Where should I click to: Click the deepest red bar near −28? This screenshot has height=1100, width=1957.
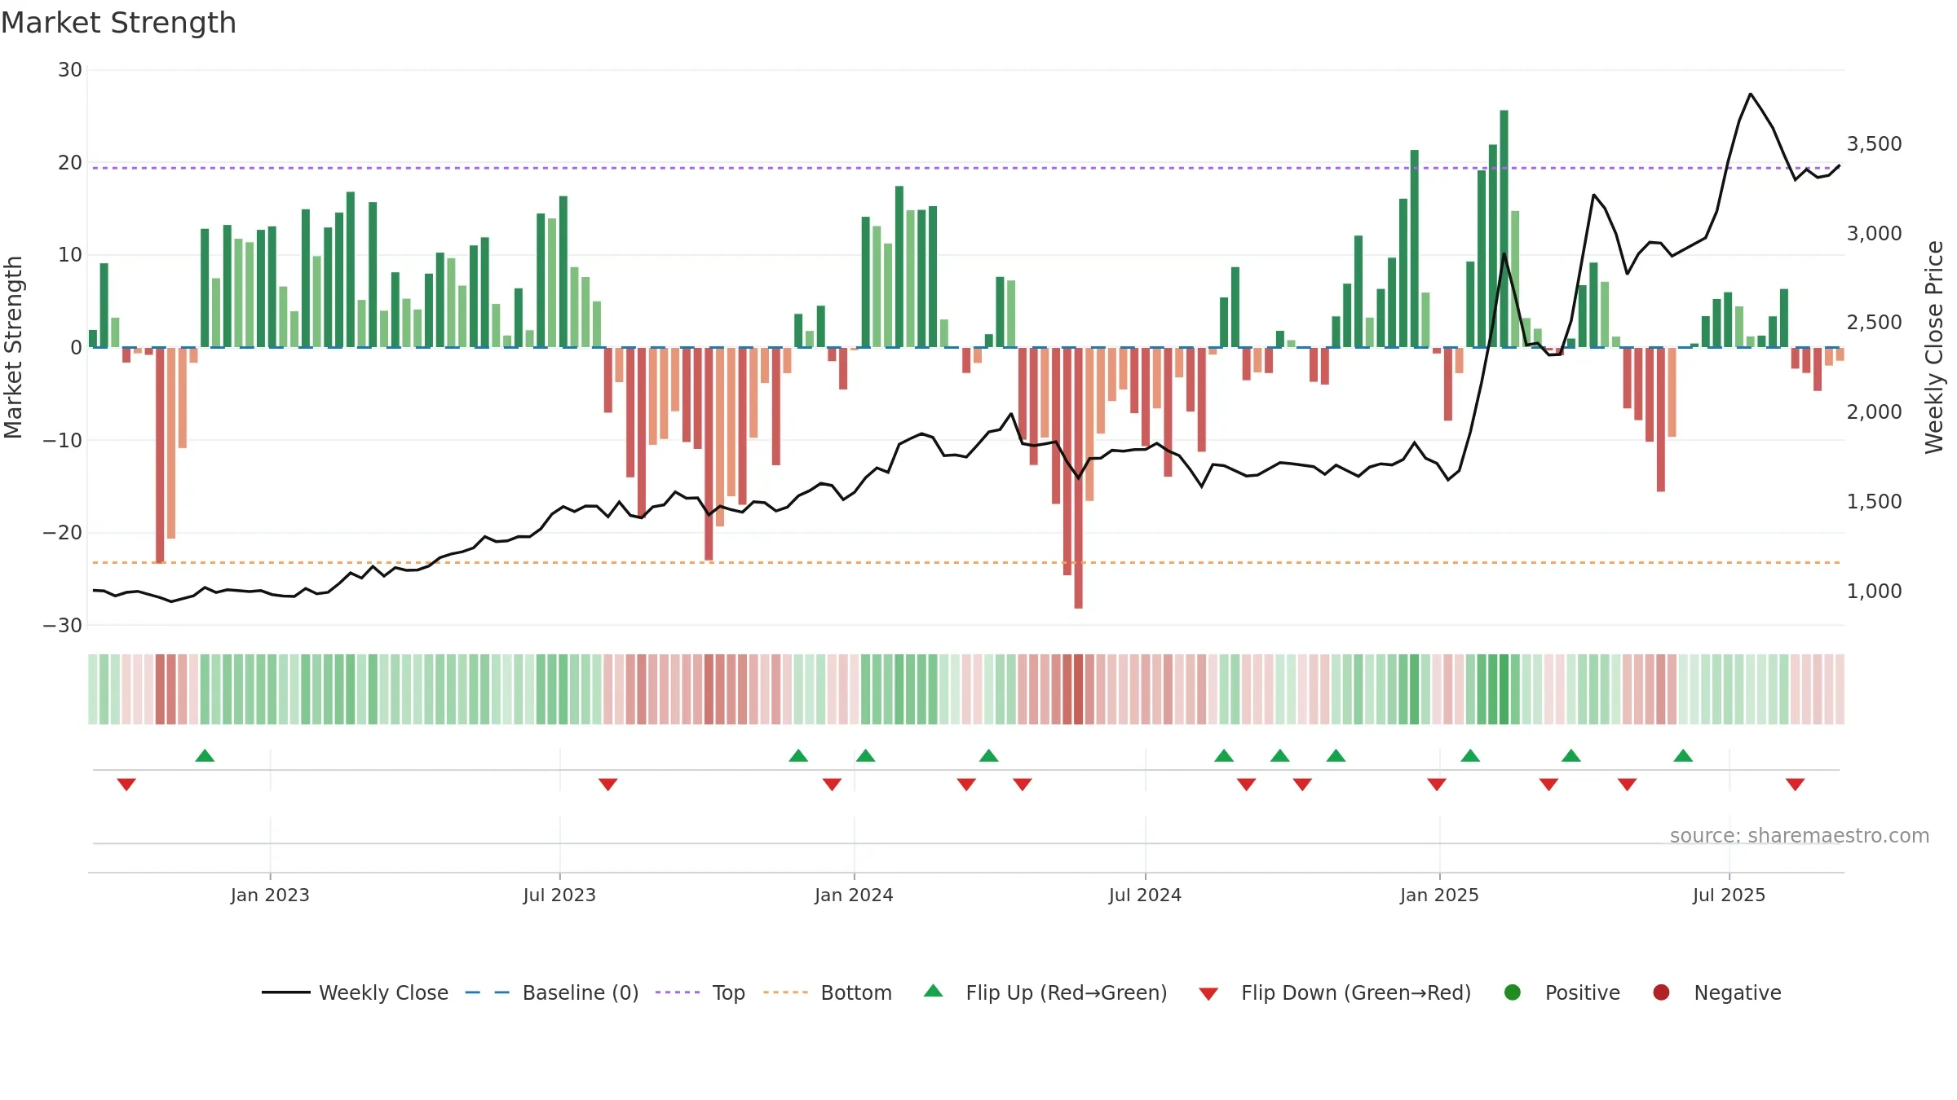click(1078, 478)
